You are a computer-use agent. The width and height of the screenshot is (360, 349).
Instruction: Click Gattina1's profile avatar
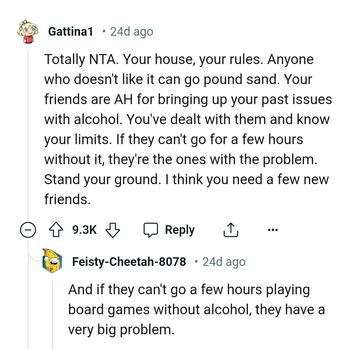28,33
